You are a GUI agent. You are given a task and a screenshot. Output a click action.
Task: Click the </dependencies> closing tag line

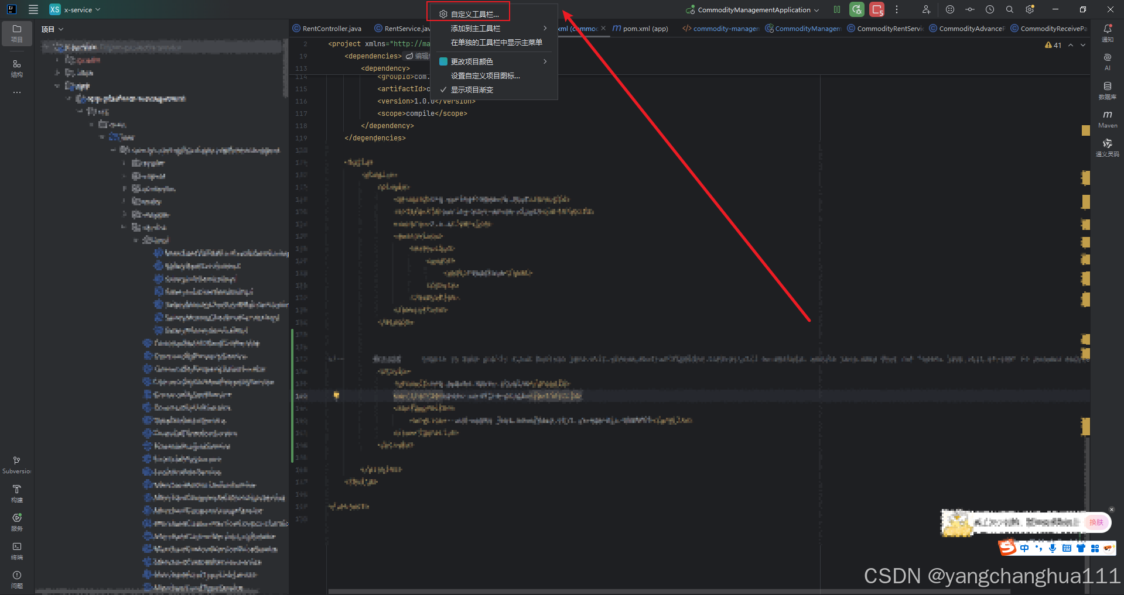375,138
